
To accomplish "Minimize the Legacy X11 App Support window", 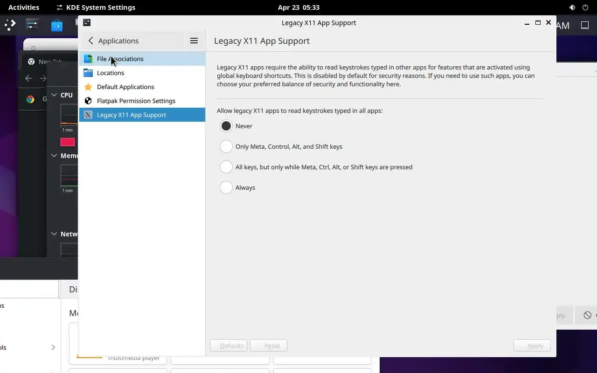I will pos(527,22).
